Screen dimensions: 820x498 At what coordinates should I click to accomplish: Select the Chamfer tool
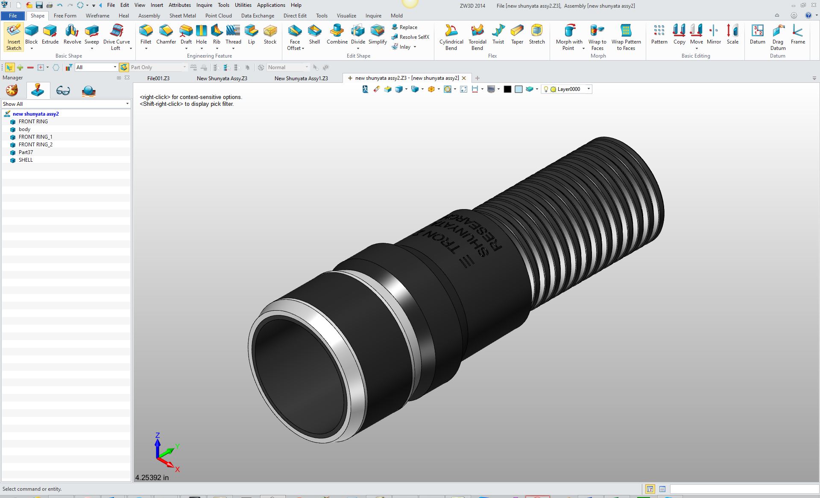coord(166,35)
